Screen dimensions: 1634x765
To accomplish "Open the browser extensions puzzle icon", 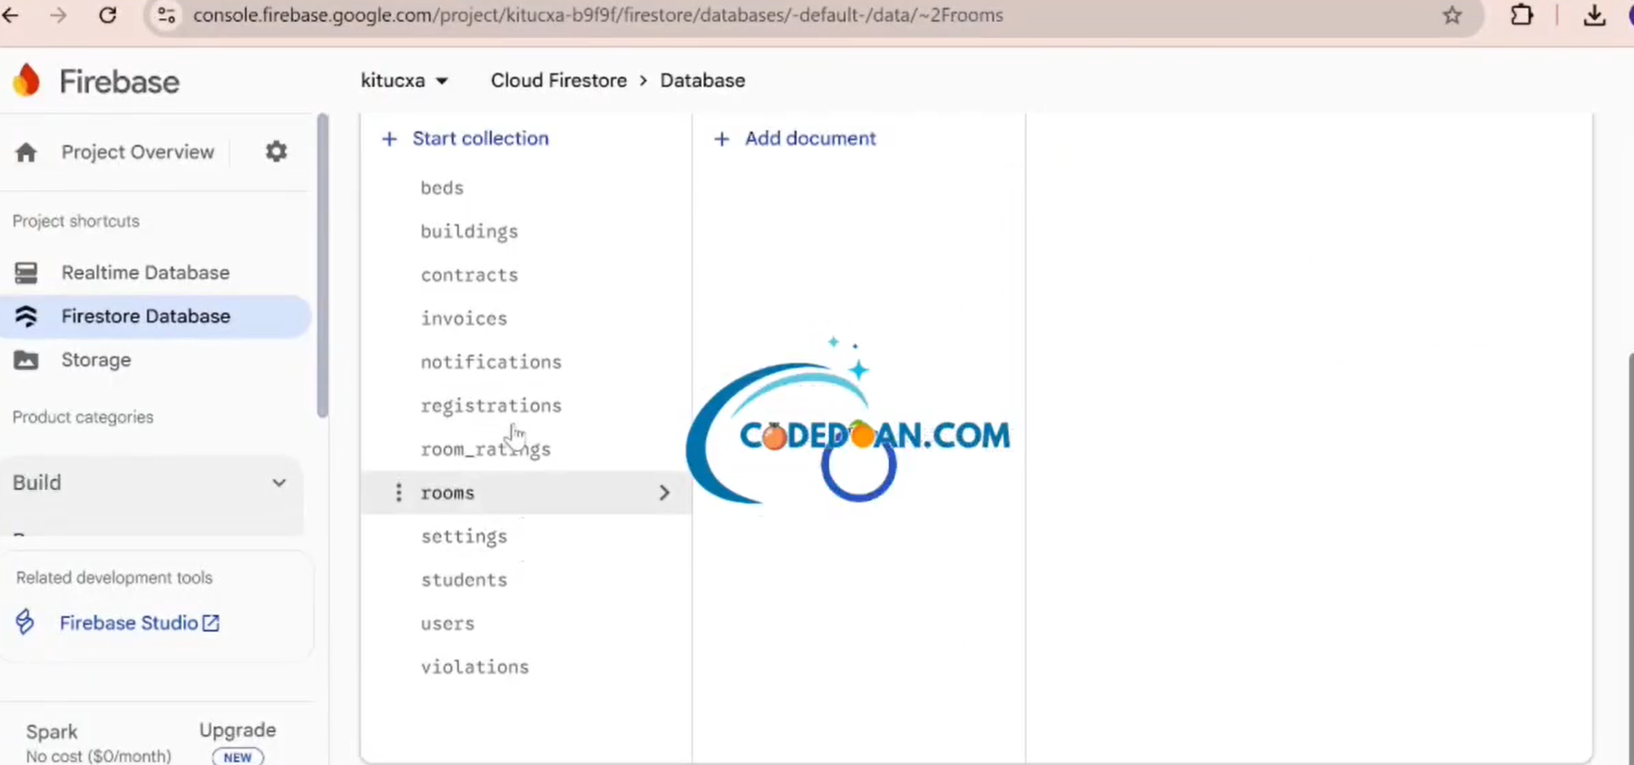I will click(x=1521, y=15).
